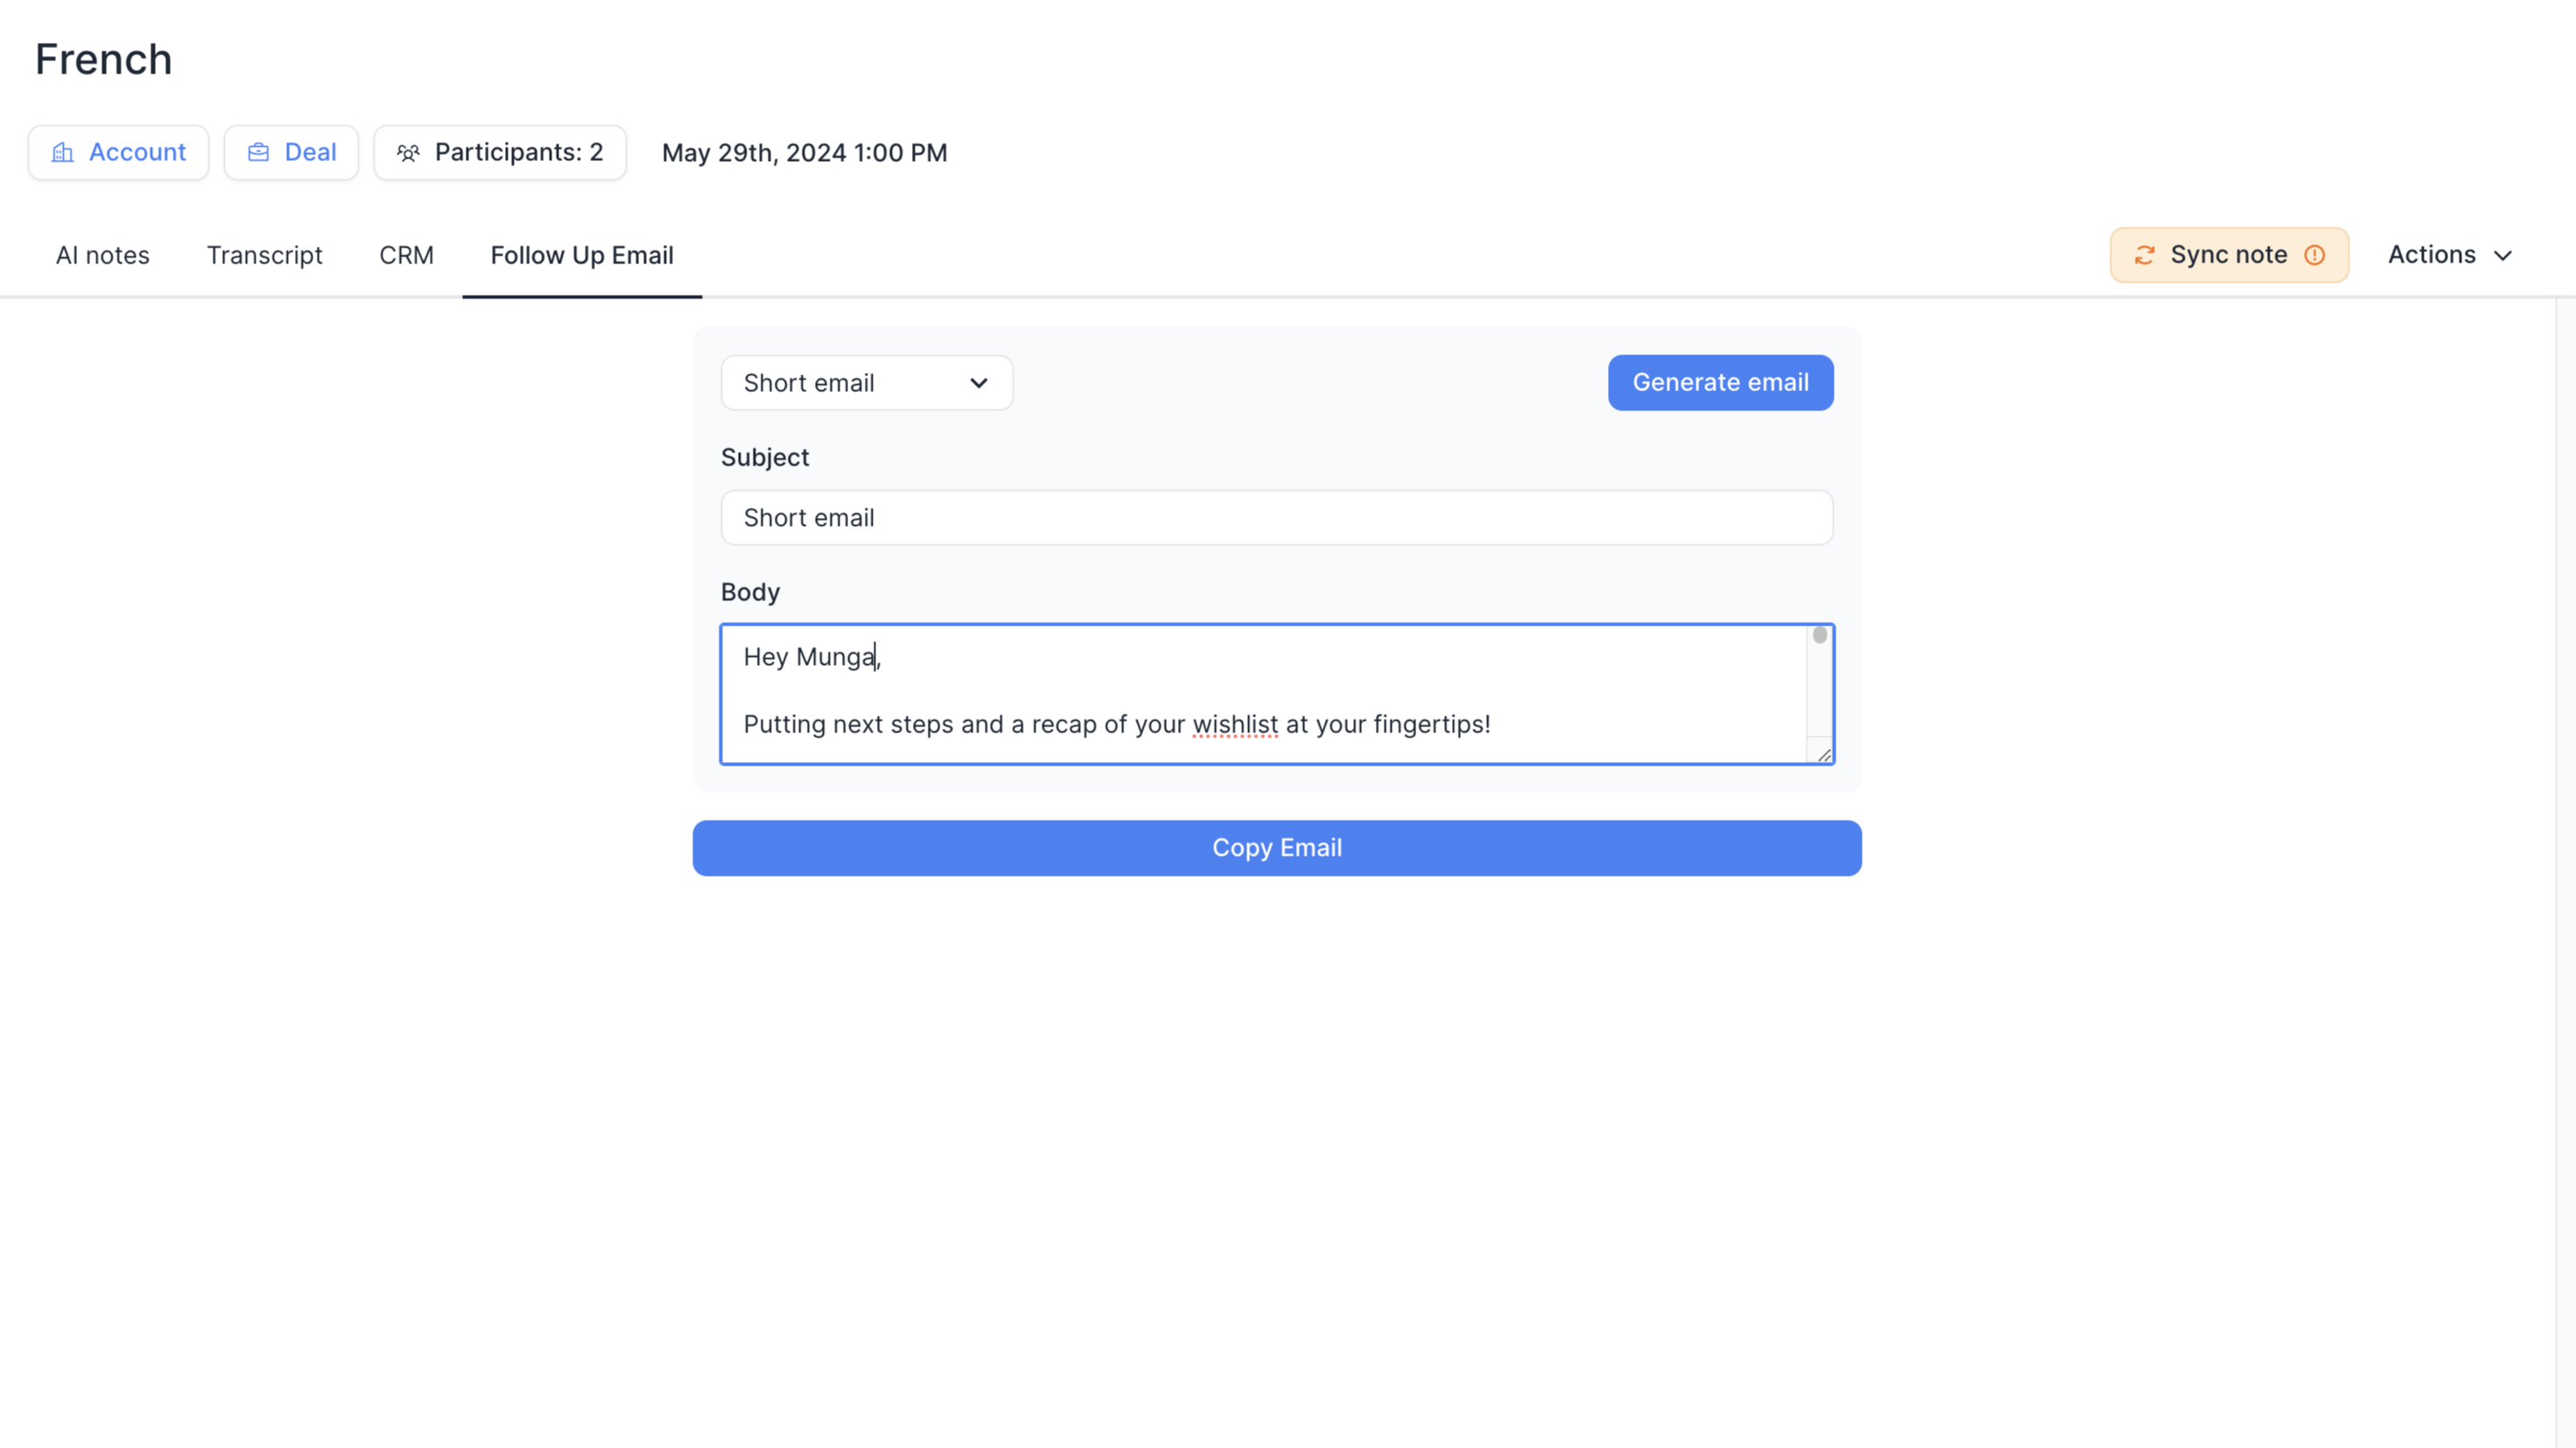Click the Body textarea scrollbar thumb

coord(1820,634)
